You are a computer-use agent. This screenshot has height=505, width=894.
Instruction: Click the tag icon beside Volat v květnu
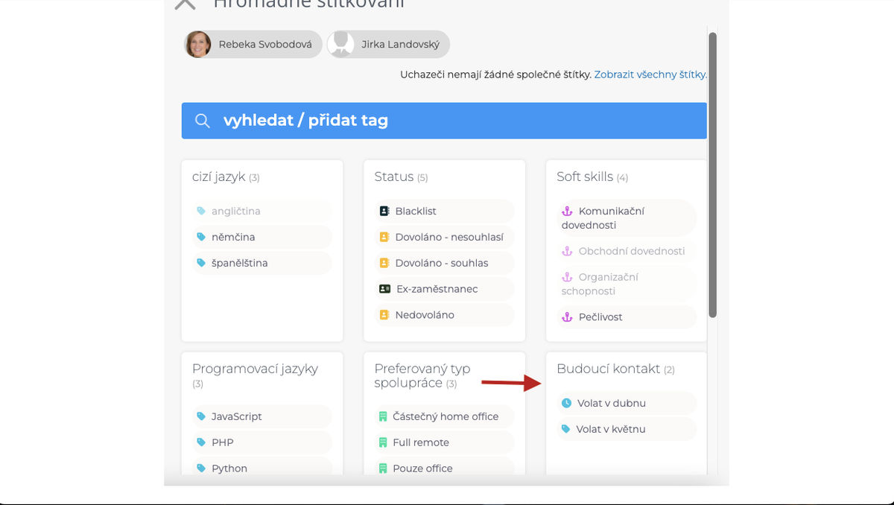click(566, 429)
